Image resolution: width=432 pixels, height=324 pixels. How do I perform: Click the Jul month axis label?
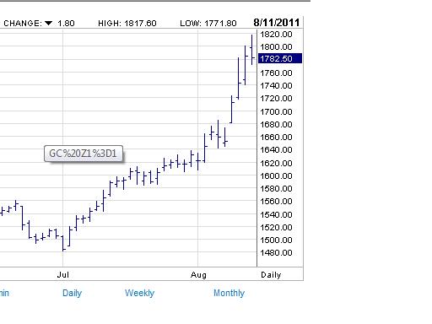(63, 275)
